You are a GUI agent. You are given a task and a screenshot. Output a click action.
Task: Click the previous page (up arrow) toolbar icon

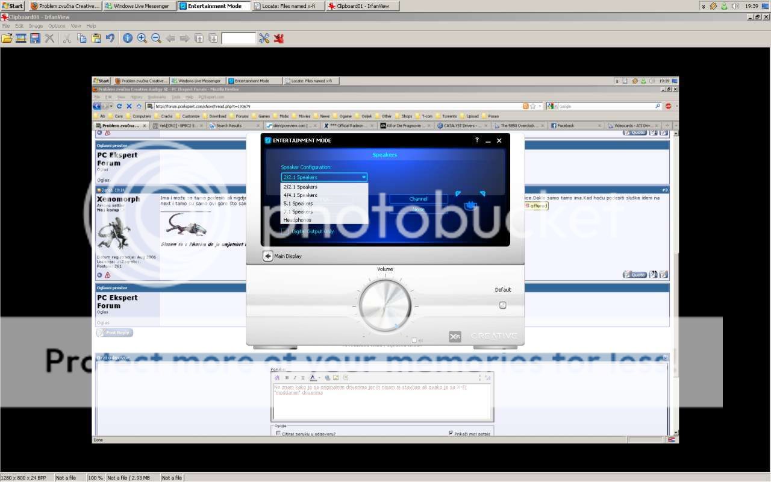point(199,38)
